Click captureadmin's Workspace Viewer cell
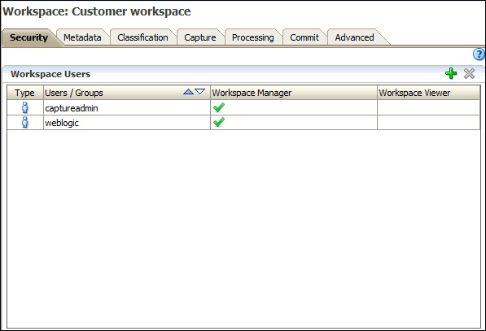This screenshot has height=331, width=486. [x=429, y=107]
